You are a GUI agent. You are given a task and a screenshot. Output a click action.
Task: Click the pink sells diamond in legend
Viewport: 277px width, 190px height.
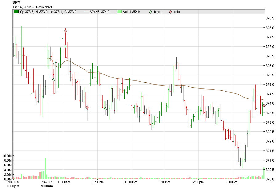pos(170,12)
